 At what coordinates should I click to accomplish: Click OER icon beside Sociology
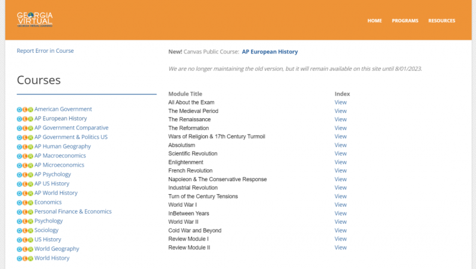(x=25, y=231)
